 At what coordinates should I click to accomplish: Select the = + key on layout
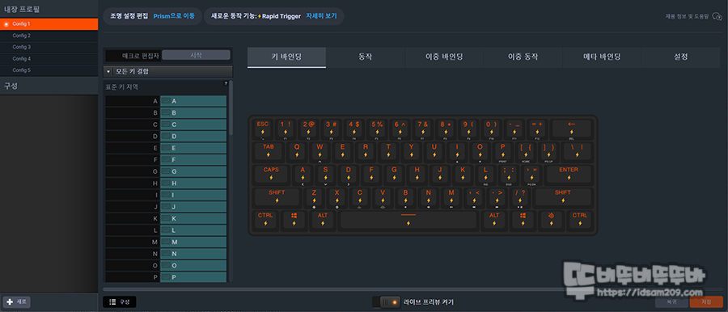point(537,129)
